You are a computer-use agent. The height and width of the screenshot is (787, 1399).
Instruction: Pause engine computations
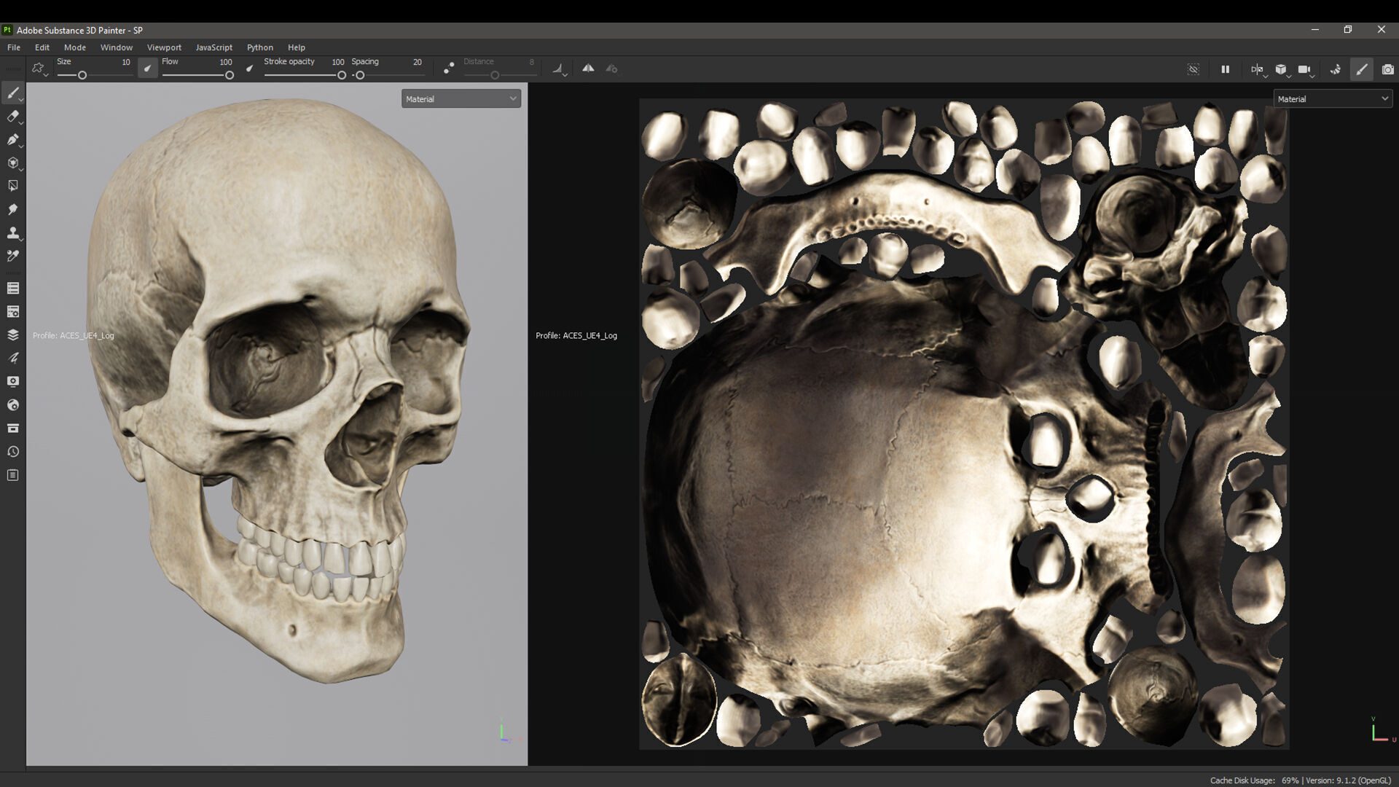click(1226, 69)
